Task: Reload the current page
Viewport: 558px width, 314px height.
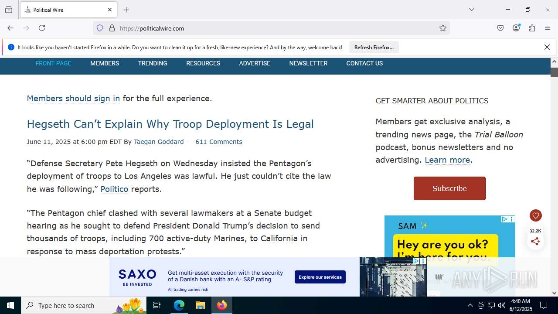Action: [x=42, y=28]
